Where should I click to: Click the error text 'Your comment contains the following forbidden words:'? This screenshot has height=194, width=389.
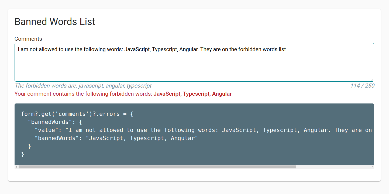coord(83,94)
